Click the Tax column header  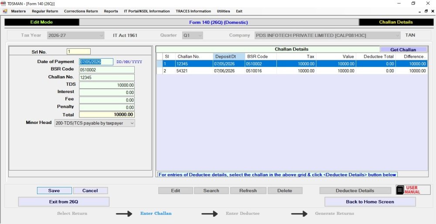tap(296, 57)
